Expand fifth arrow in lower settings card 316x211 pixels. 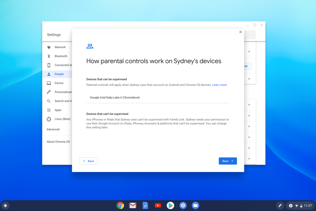(249, 148)
